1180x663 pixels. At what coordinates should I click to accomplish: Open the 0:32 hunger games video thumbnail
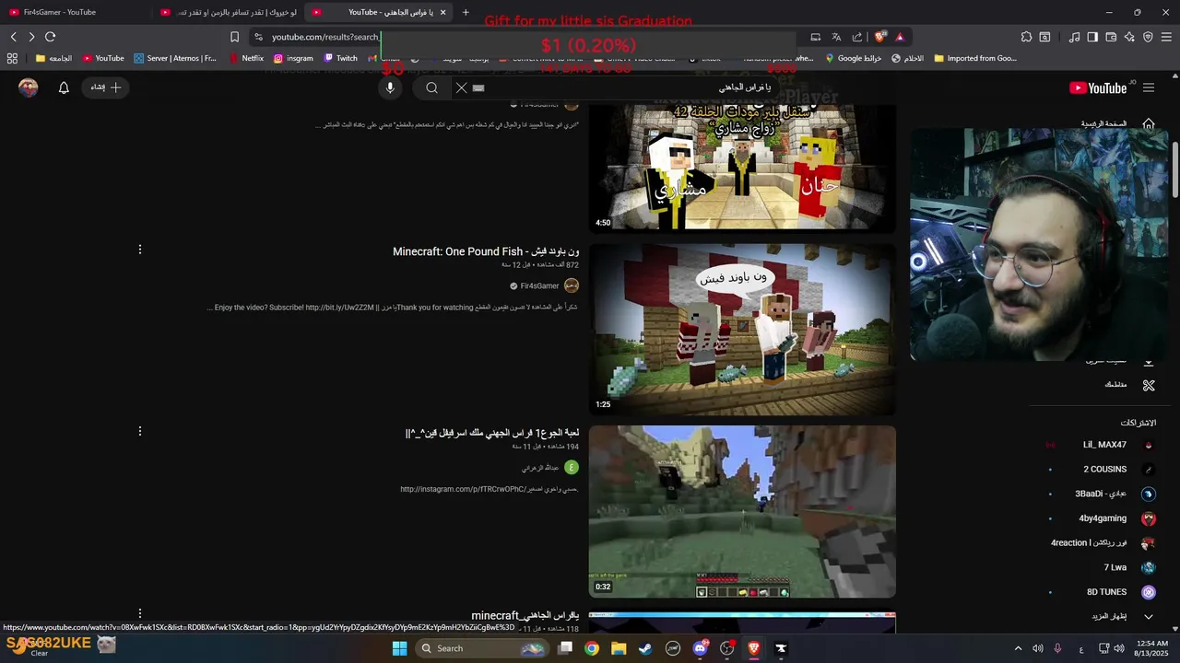tap(742, 511)
